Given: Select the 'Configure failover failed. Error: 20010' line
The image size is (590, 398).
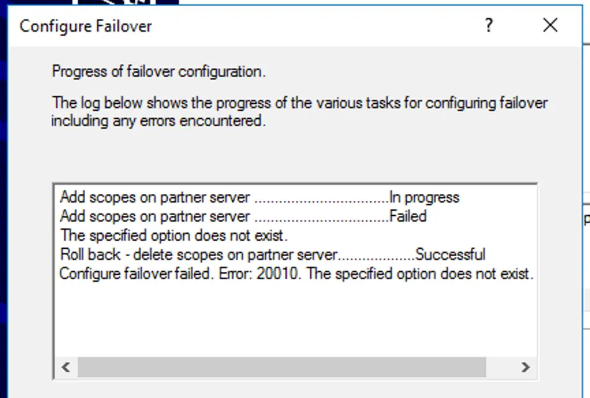Looking at the screenshot, I should click(296, 274).
